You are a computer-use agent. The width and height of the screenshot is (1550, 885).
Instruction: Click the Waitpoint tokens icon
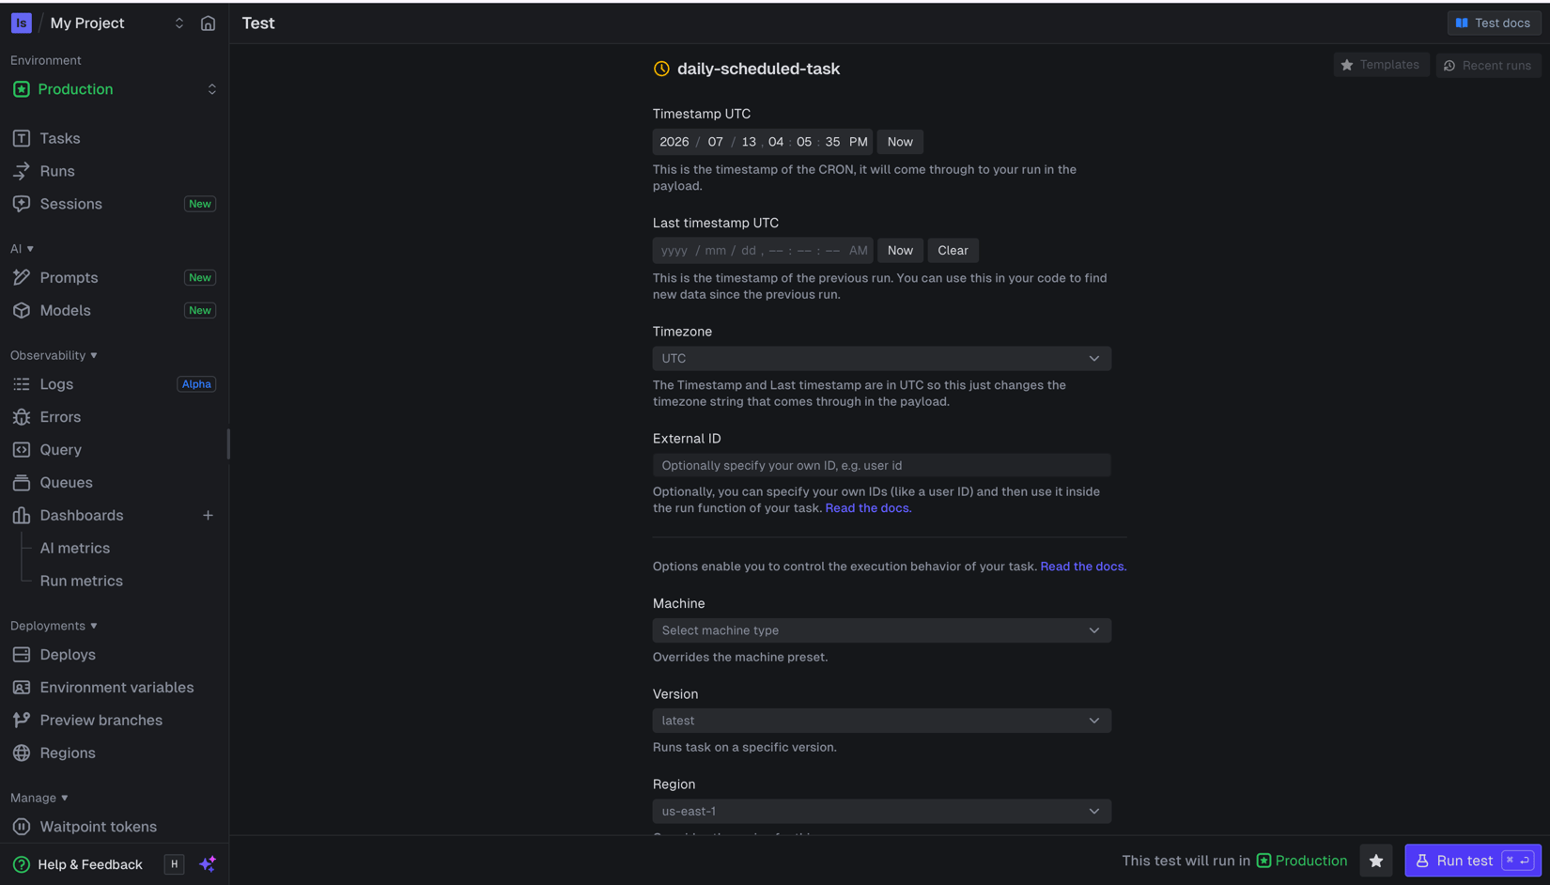(22, 827)
